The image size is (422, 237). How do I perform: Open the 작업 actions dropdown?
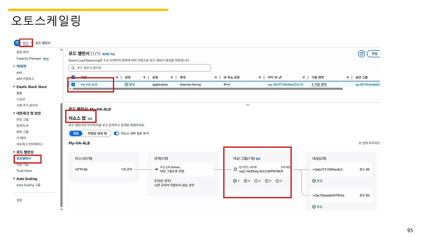pos(374,54)
